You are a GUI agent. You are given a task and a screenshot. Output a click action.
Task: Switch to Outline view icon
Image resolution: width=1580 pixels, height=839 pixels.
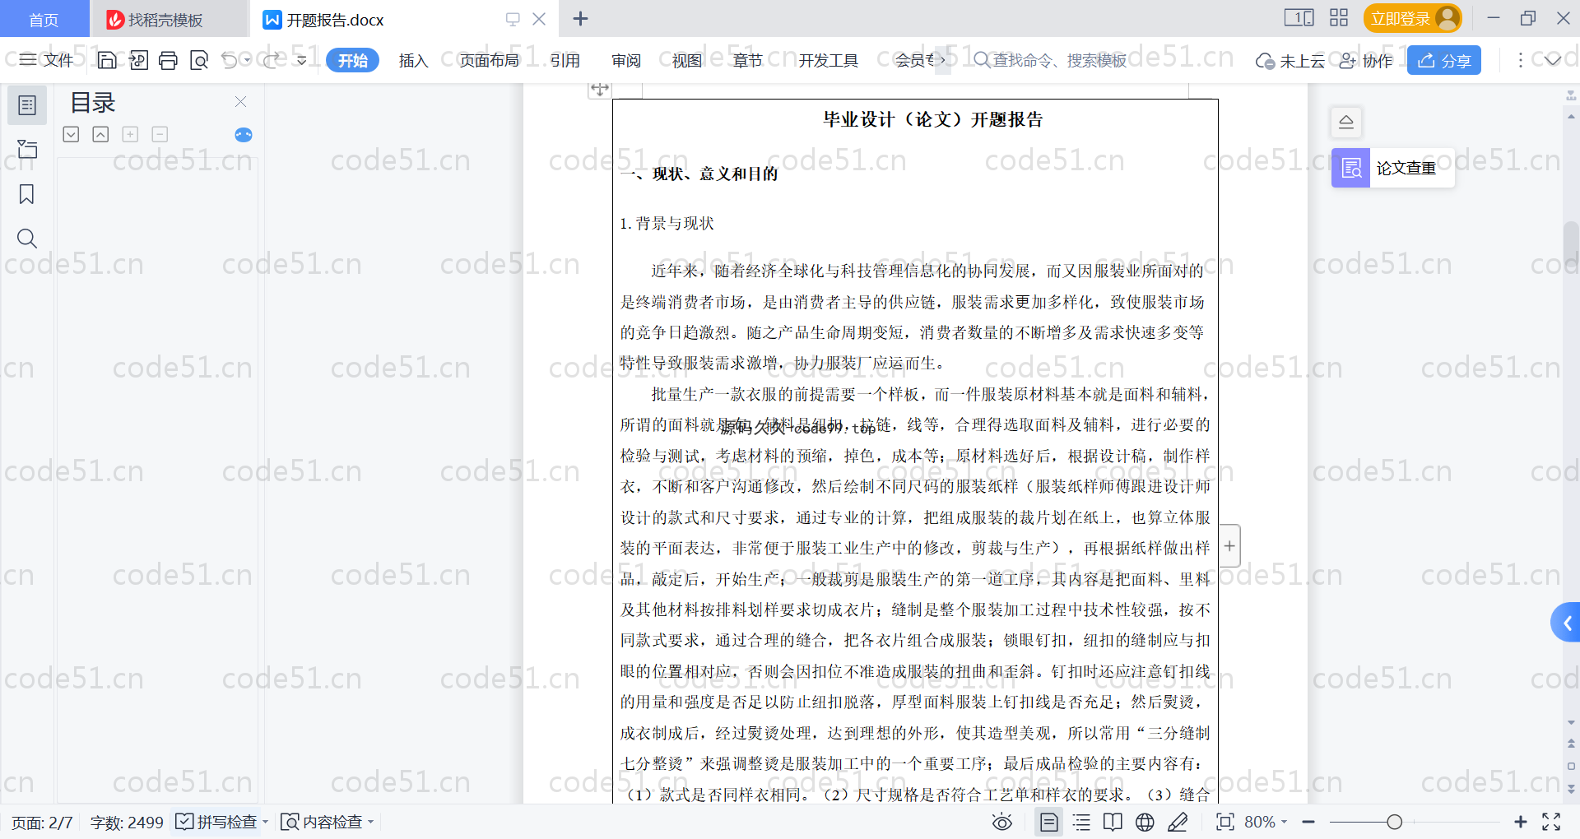click(1081, 822)
